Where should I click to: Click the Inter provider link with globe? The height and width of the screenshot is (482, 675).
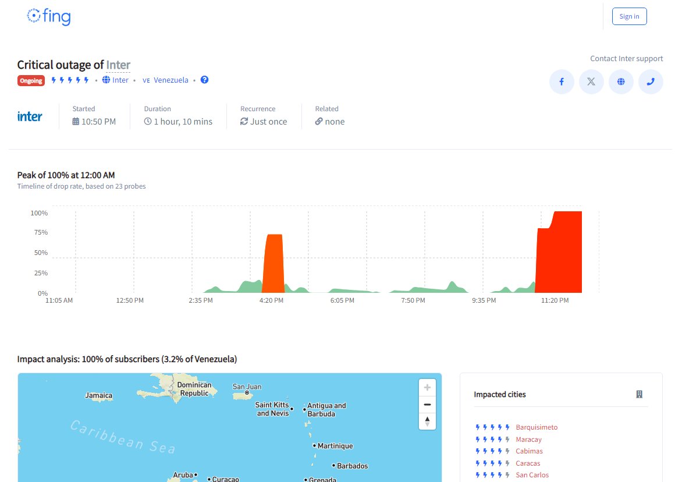pos(115,80)
